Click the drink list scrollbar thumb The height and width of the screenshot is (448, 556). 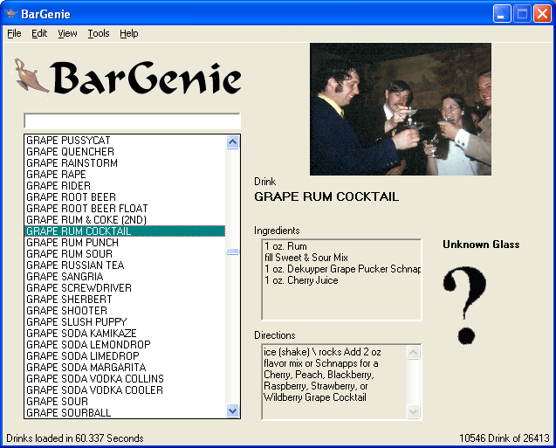(232, 252)
